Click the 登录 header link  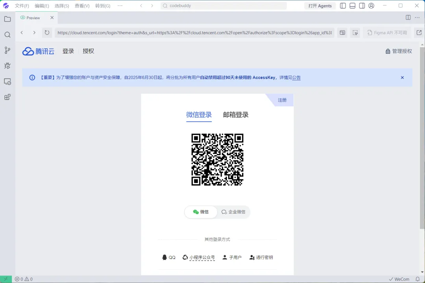[68, 51]
